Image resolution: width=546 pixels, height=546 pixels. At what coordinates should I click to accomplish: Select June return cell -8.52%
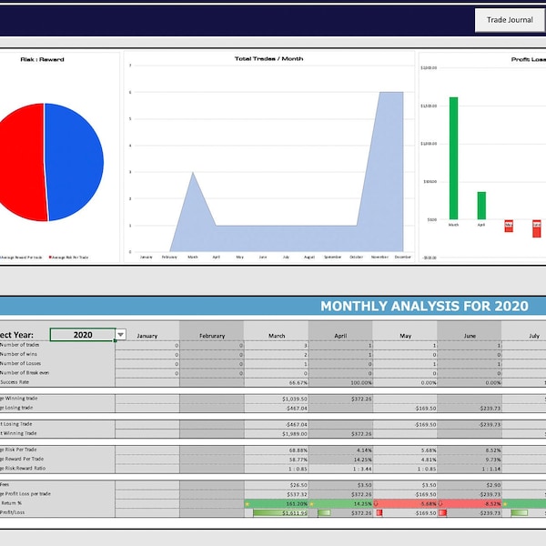(x=470, y=503)
